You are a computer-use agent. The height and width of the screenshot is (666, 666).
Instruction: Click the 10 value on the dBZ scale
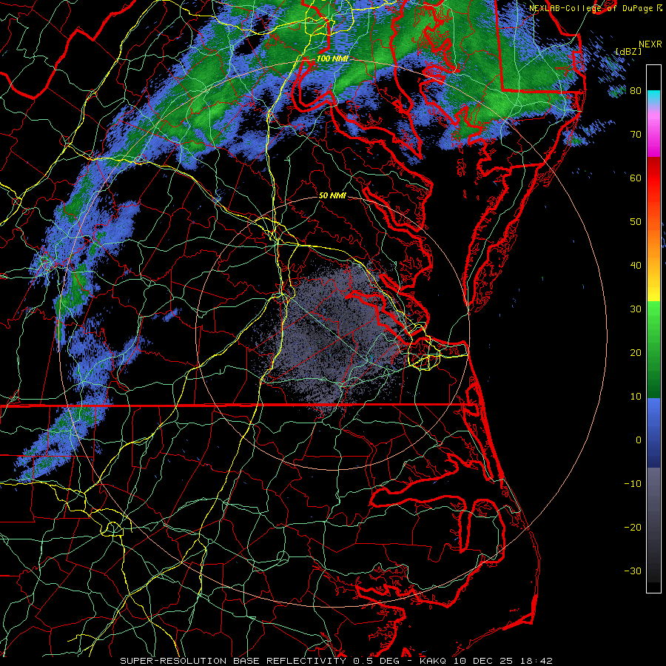pyautogui.click(x=636, y=397)
